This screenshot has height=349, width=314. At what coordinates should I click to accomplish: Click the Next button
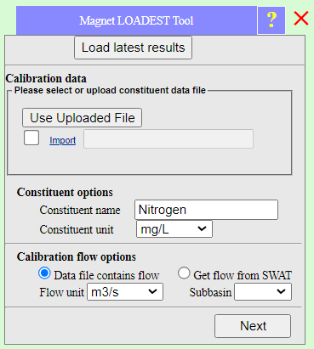(253, 326)
